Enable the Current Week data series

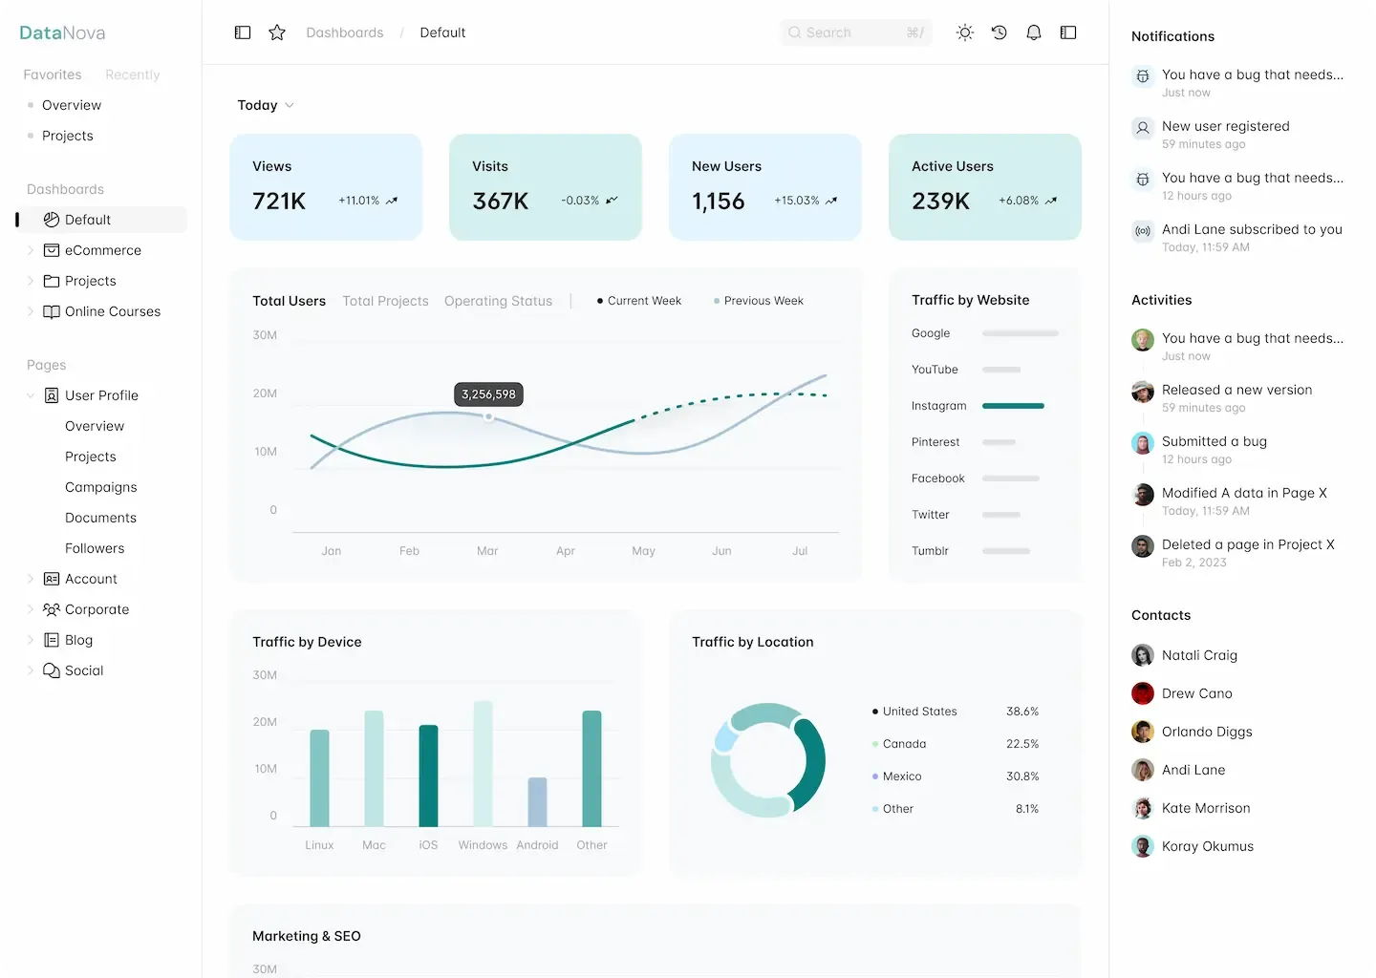(638, 300)
